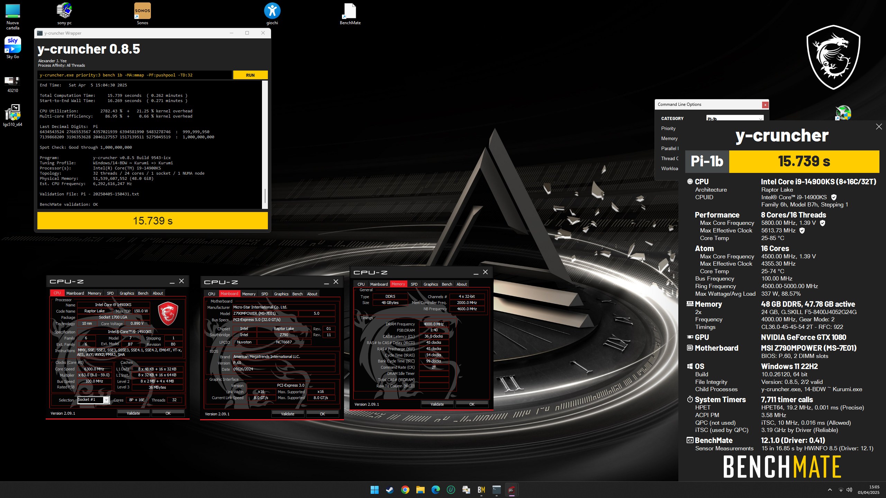Select Bench tab in right CPU-Z window

(x=447, y=284)
